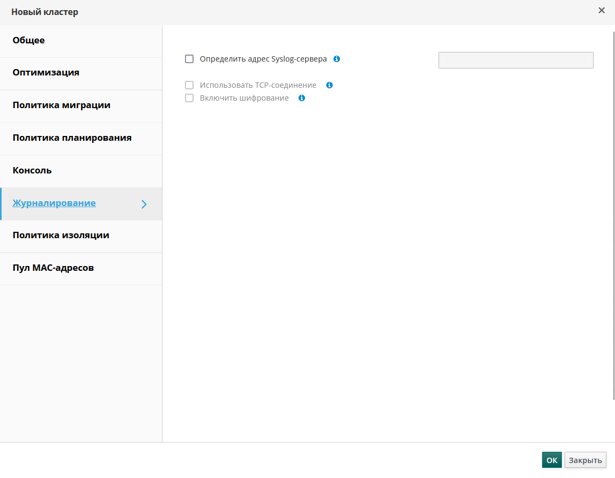Open the Консоль tab

(81, 171)
